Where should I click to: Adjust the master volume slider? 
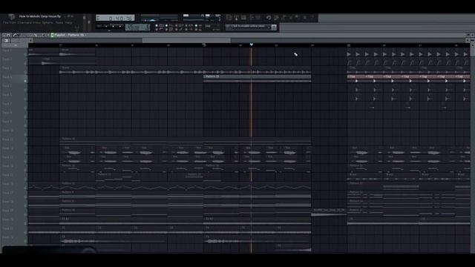pyautogui.click(x=85, y=18)
